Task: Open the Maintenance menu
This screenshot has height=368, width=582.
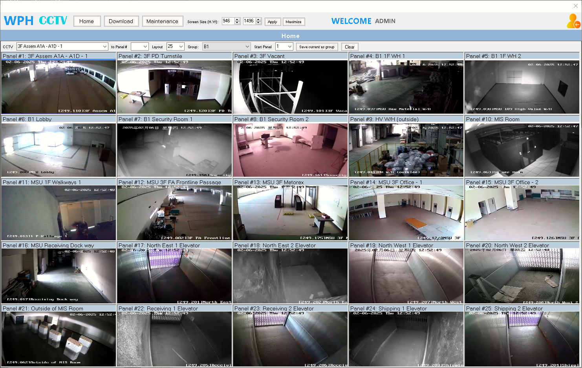Action: [x=162, y=21]
